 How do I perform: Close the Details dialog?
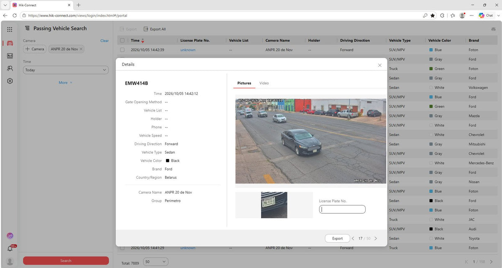(380, 65)
